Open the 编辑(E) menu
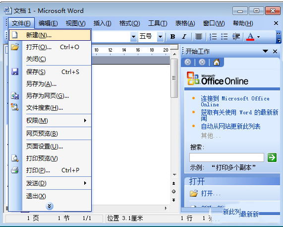 [48, 23]
